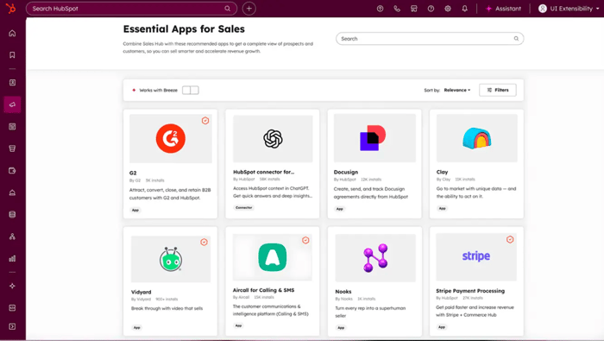Screen dimensions: 604x341
Task: Click the certified badge on G2 card
Action: (205, 121)
